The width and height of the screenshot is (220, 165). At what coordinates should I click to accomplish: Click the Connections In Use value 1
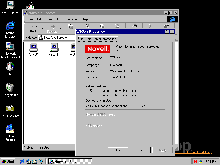click(x=143, y=101)
